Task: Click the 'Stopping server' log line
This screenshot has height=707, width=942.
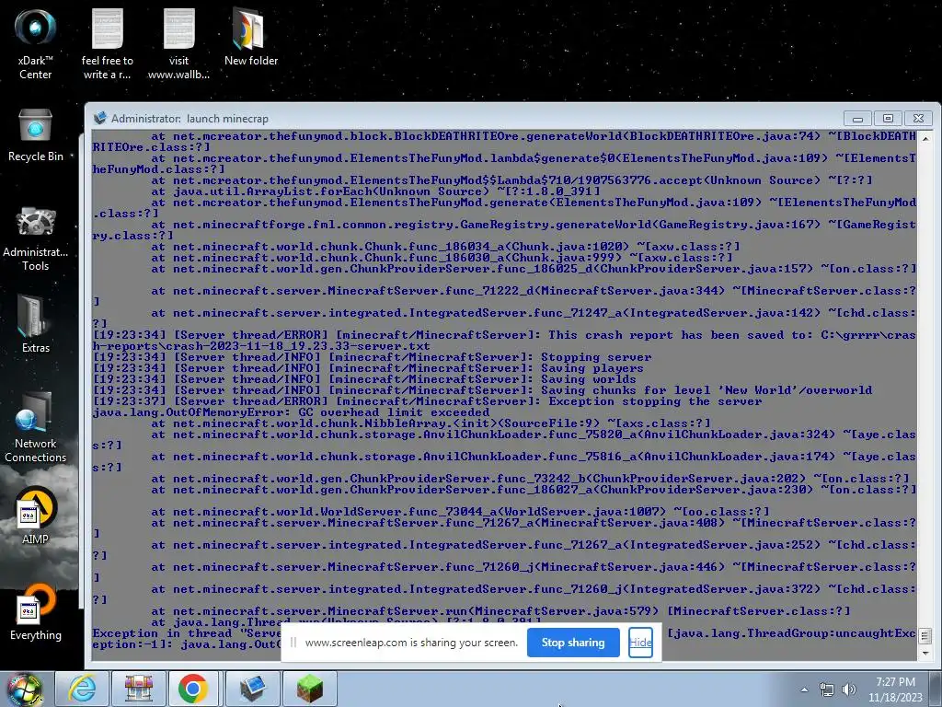Action: pyautogui.click(x=372, y=357)
